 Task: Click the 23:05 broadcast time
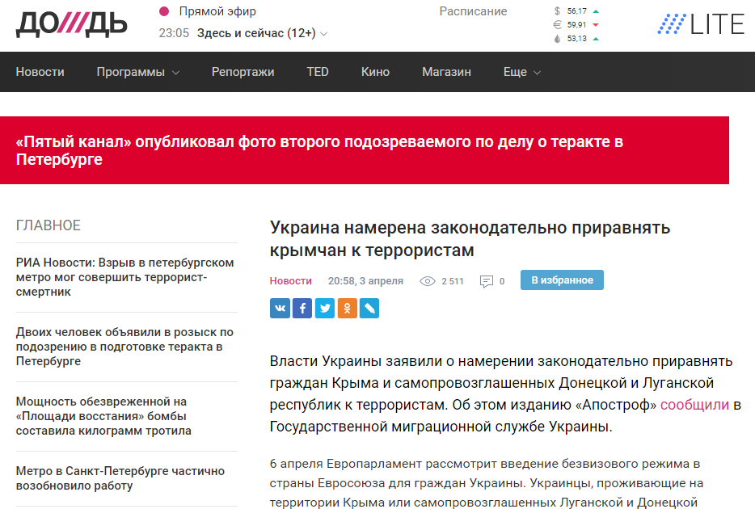pyautogui.click(x=174, y=33)
